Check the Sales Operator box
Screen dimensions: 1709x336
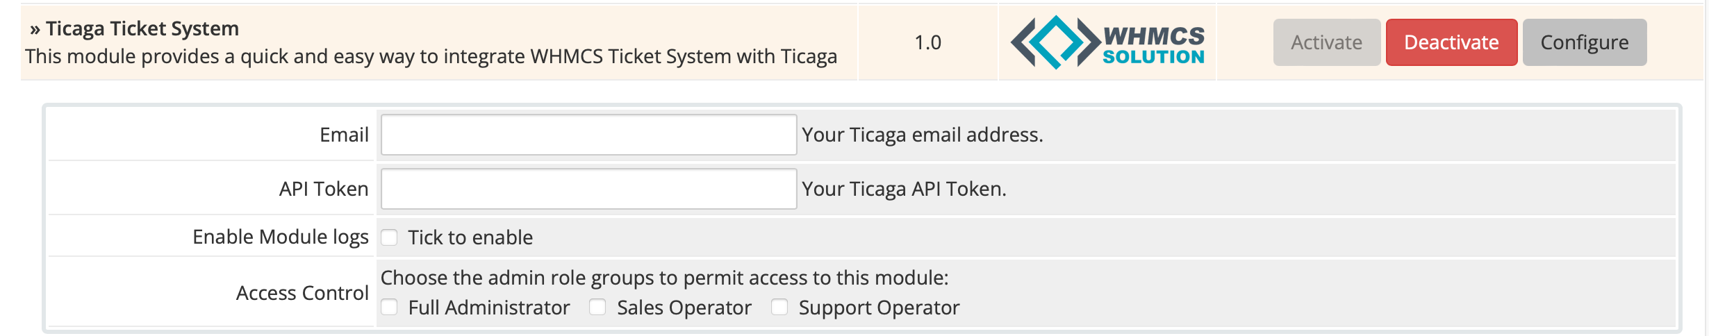click(597, 307)
